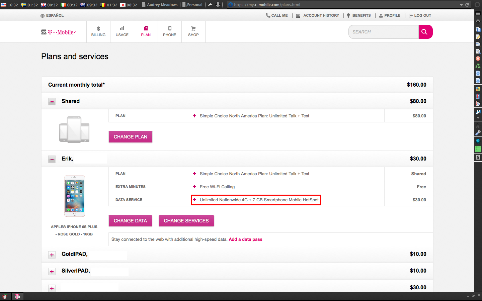482x301 pixels.
Task: Click the red apple icon in bottom taskbar
Action: (5, 296)
